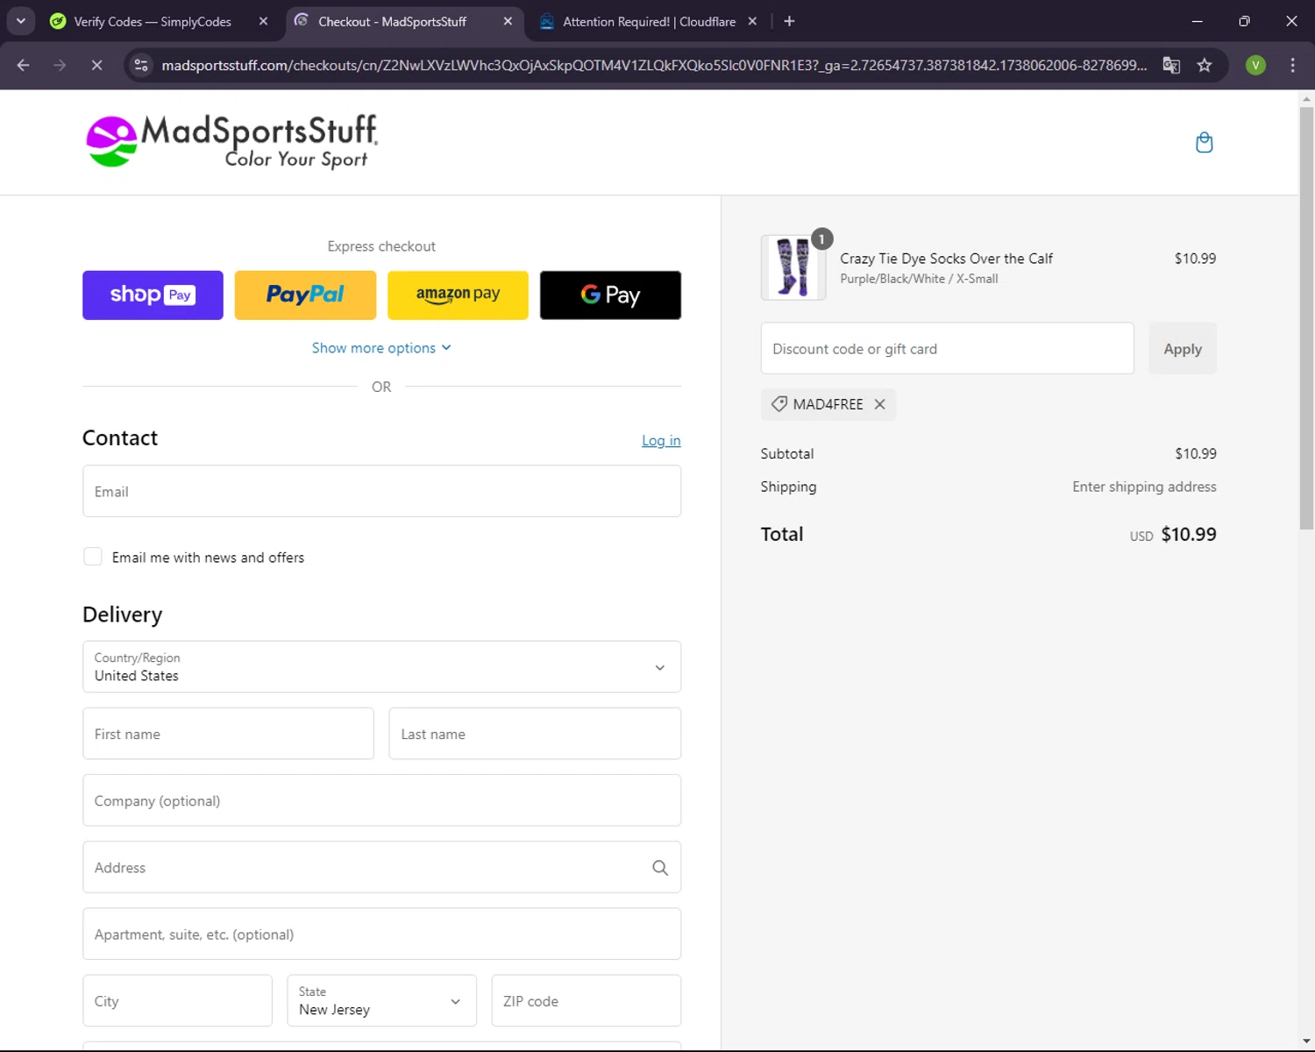Click the scrollbar down arrow

1306,1041
